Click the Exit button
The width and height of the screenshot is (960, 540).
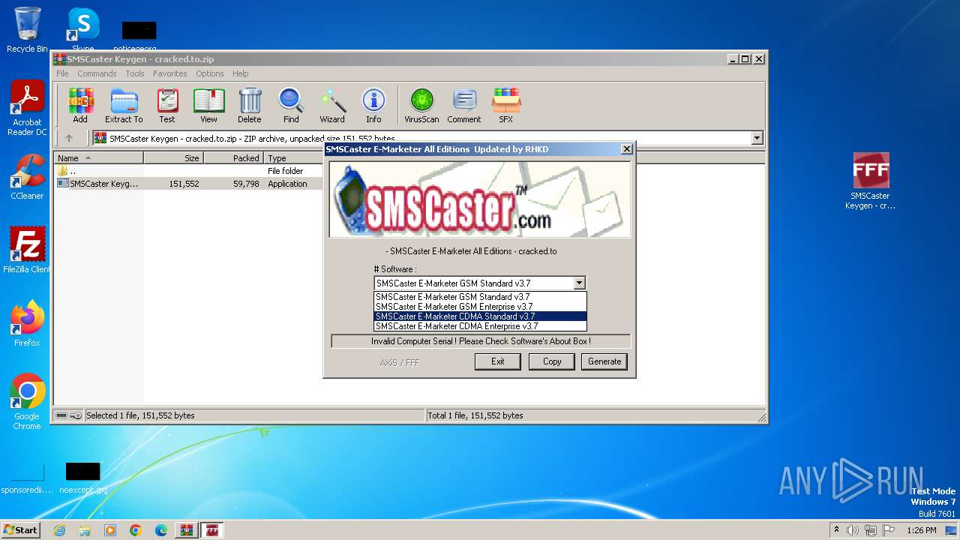[x=498, y=361]
